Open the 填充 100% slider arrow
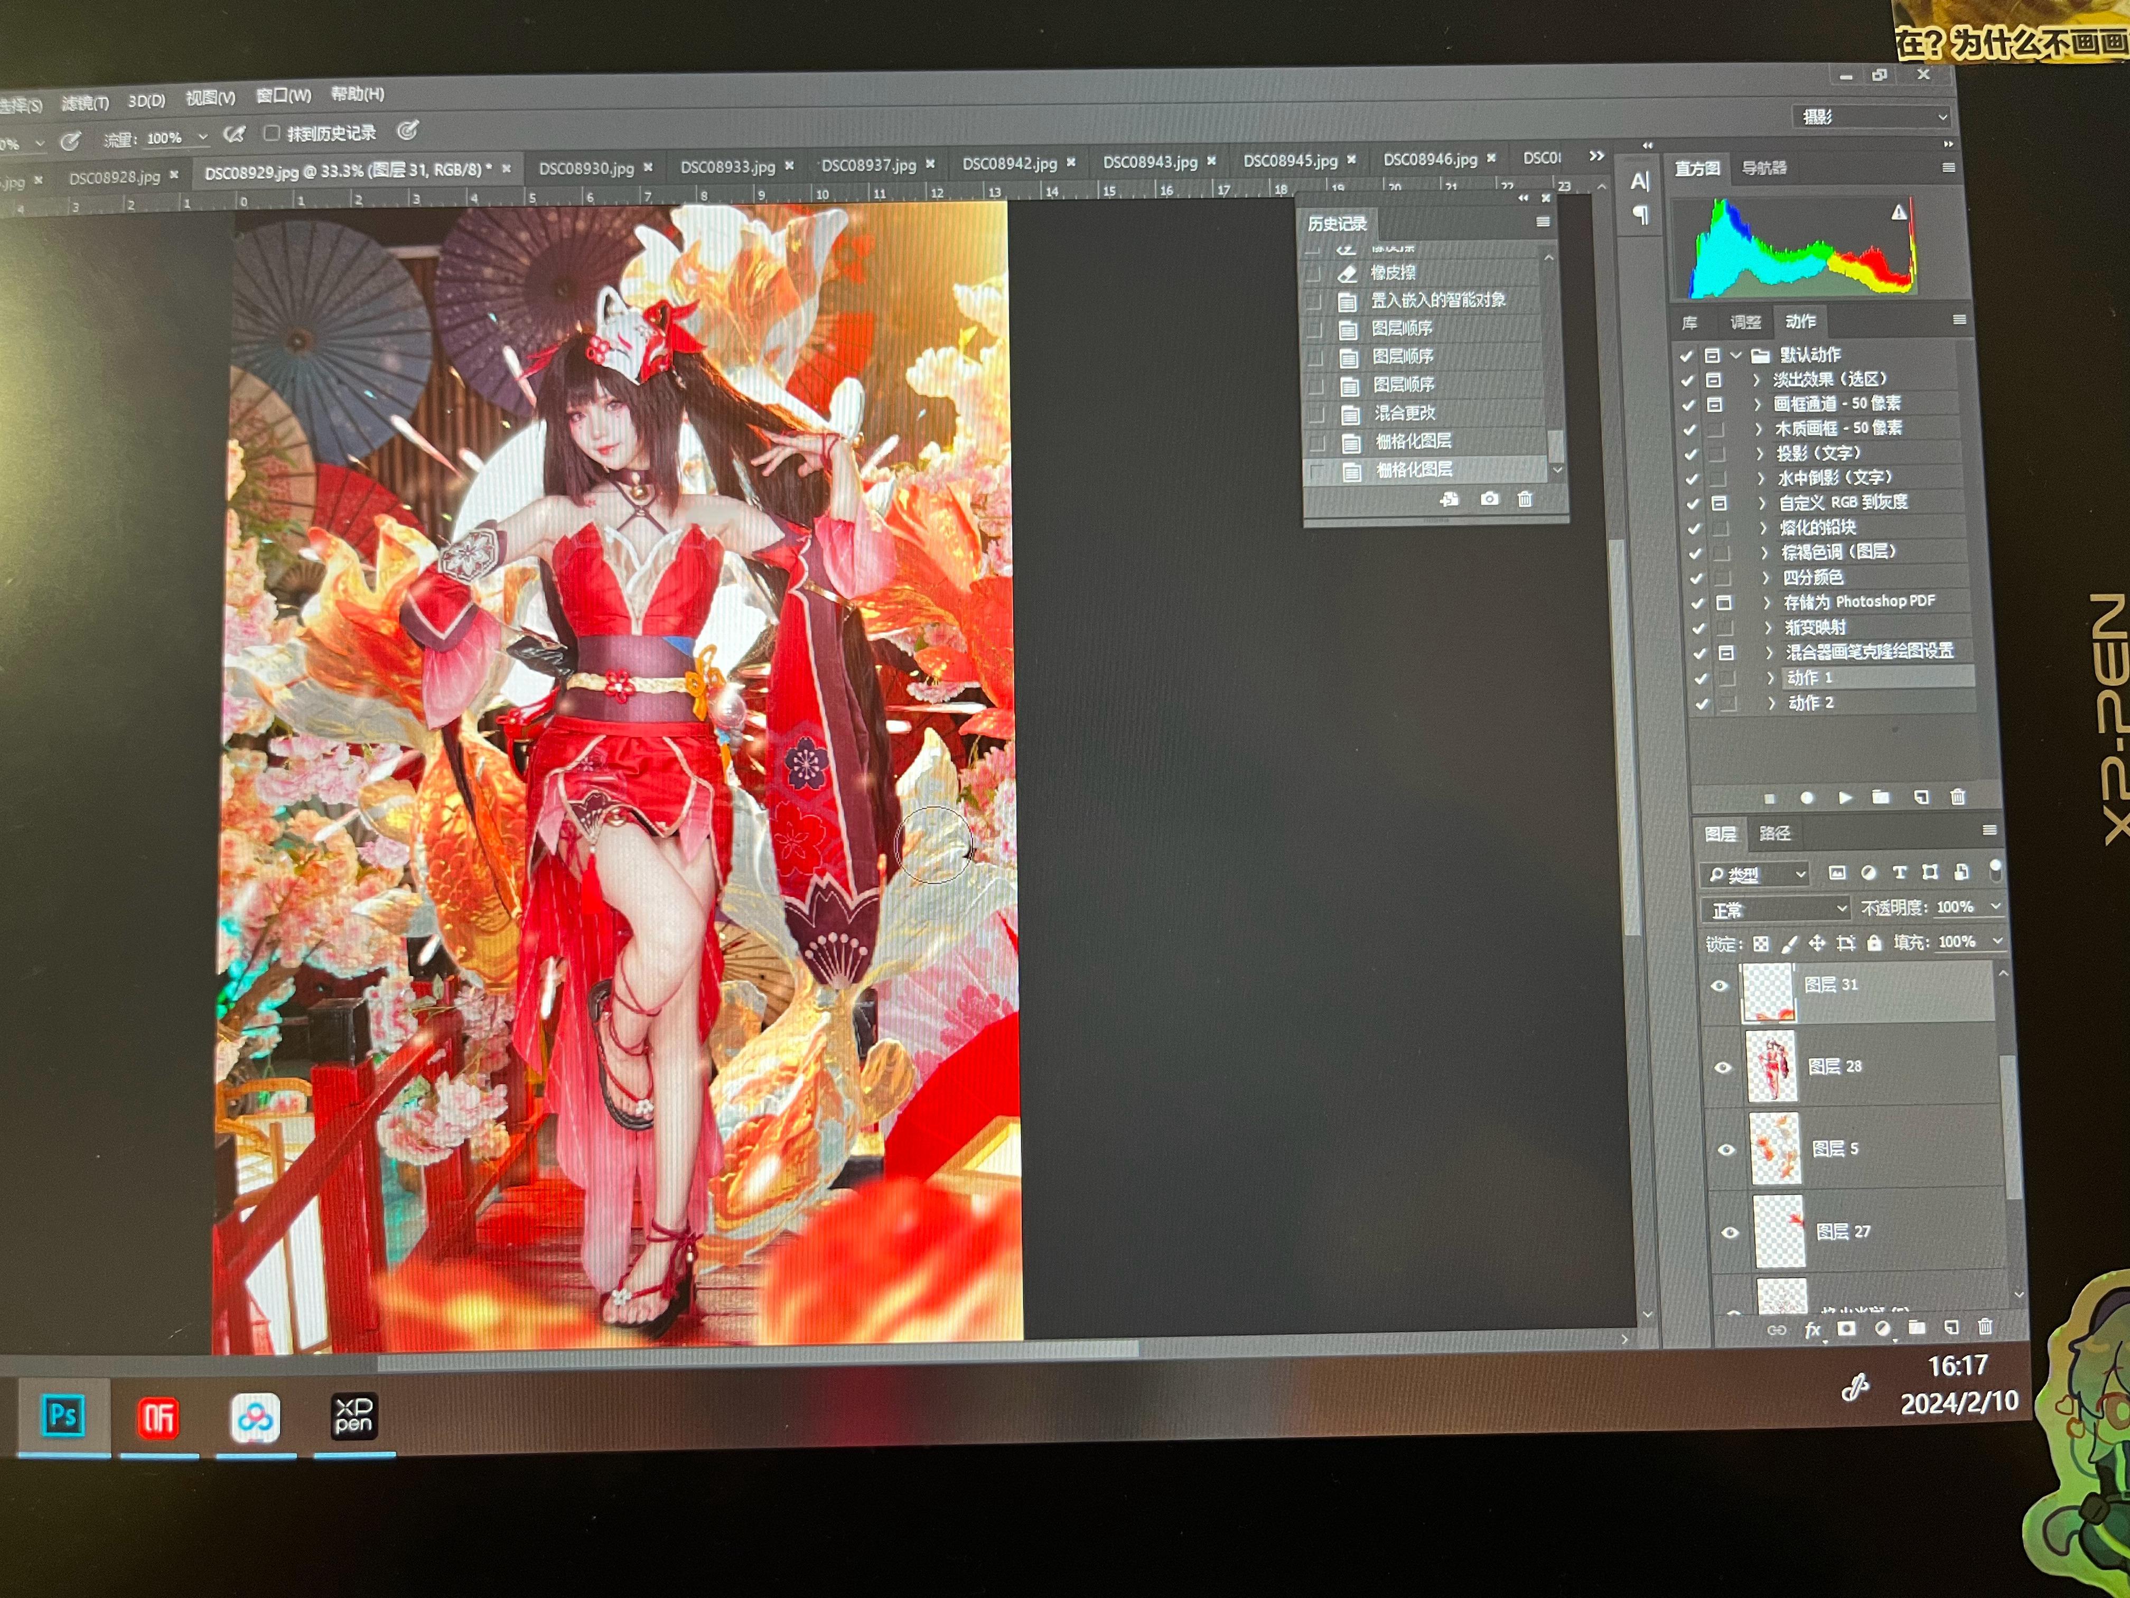This screenshot has height=1598, width=2130. (x=1997, y=941)
